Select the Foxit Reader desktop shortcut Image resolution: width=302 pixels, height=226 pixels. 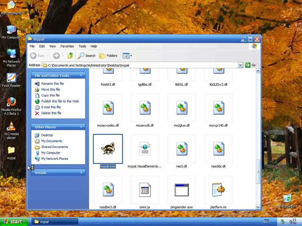(11, 80)
